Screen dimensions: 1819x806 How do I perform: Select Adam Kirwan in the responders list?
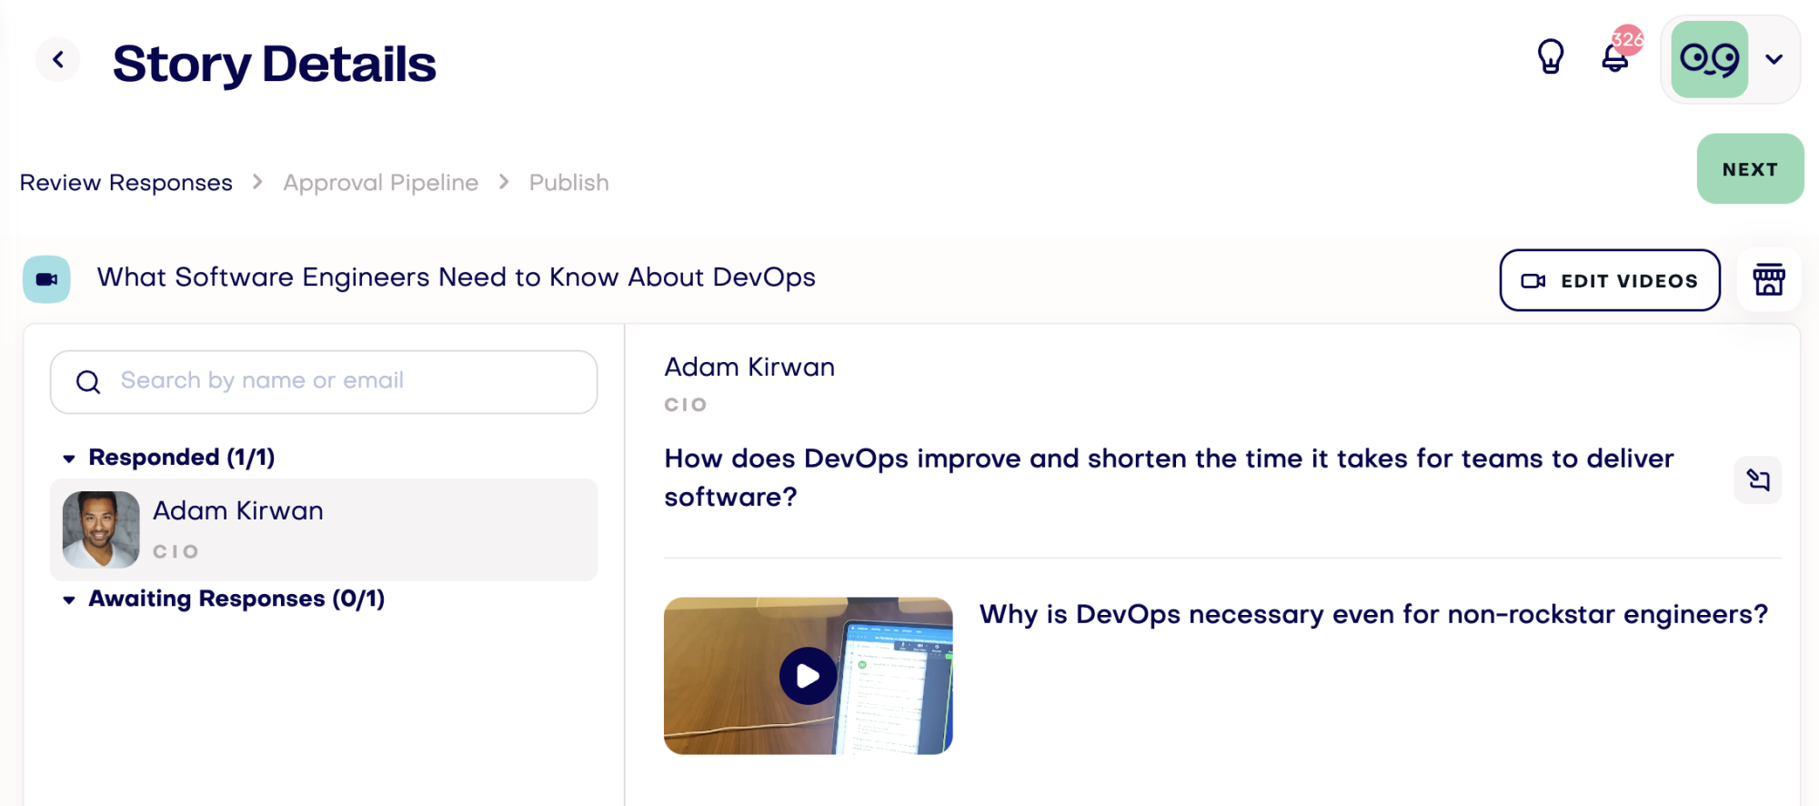tap(324, 529)
